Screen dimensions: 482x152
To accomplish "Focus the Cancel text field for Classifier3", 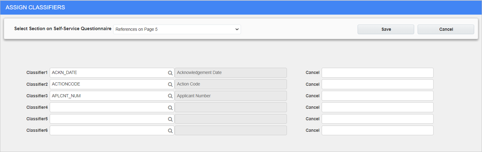I will [x=378, y=96].
